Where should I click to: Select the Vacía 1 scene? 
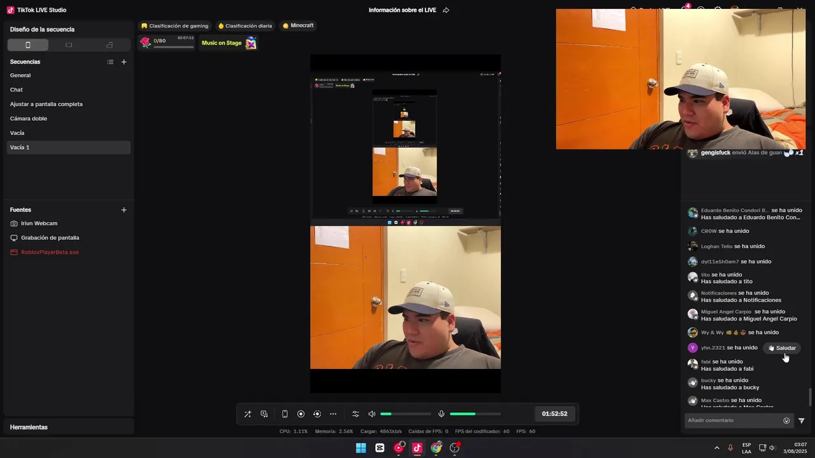click(x=69, y=148)
